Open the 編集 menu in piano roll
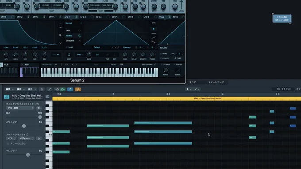This screenshot has width=301, height=169. click(10, 90)
